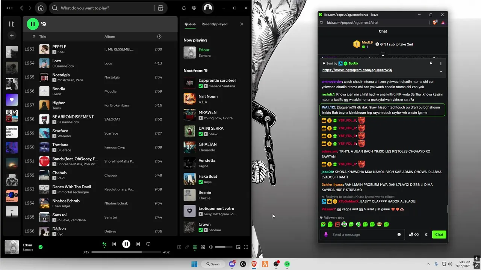Unpin the pinned BotRix message

click(431, 63)
